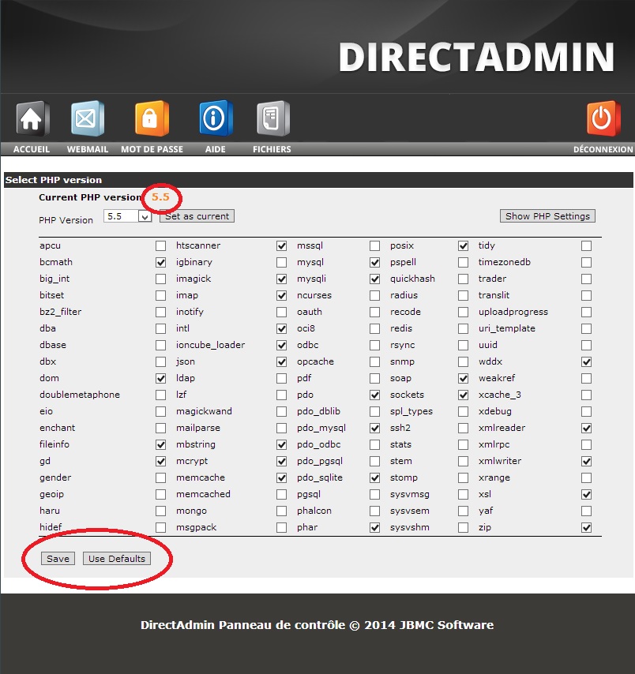Enable the igbinary checkbox
Viewport: 635px width, 674px height.
pos(281,262)
